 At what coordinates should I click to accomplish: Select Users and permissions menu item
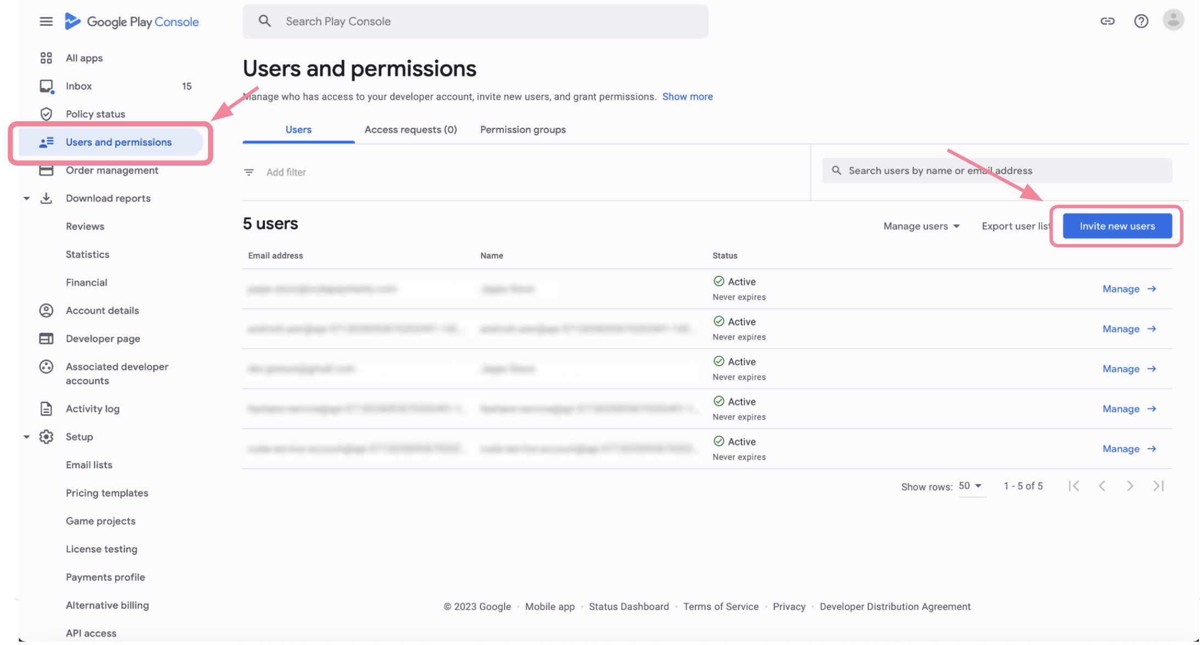[x=111, y=142]
